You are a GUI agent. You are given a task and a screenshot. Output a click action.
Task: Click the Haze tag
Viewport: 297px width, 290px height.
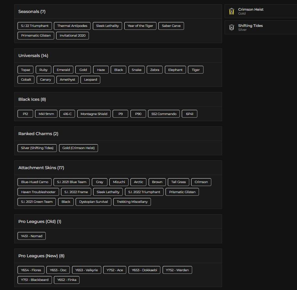[x=101, y=70]
